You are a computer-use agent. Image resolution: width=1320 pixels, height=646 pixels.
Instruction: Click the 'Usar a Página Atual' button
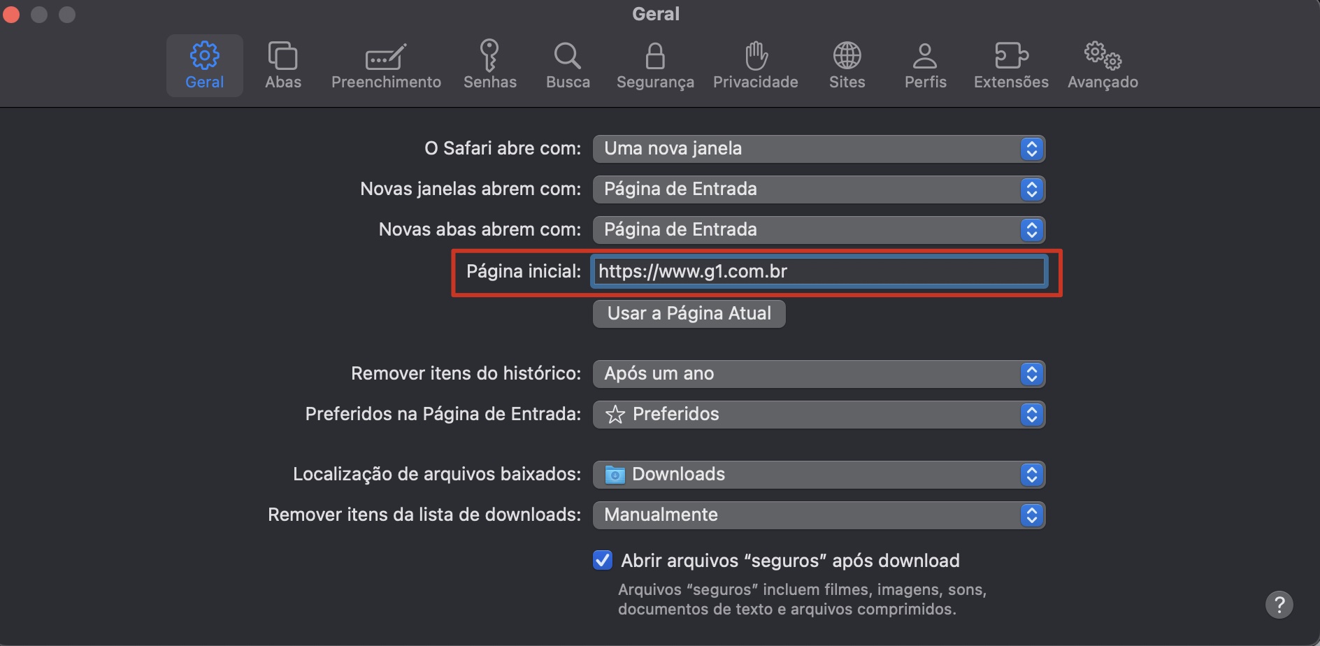689,313
